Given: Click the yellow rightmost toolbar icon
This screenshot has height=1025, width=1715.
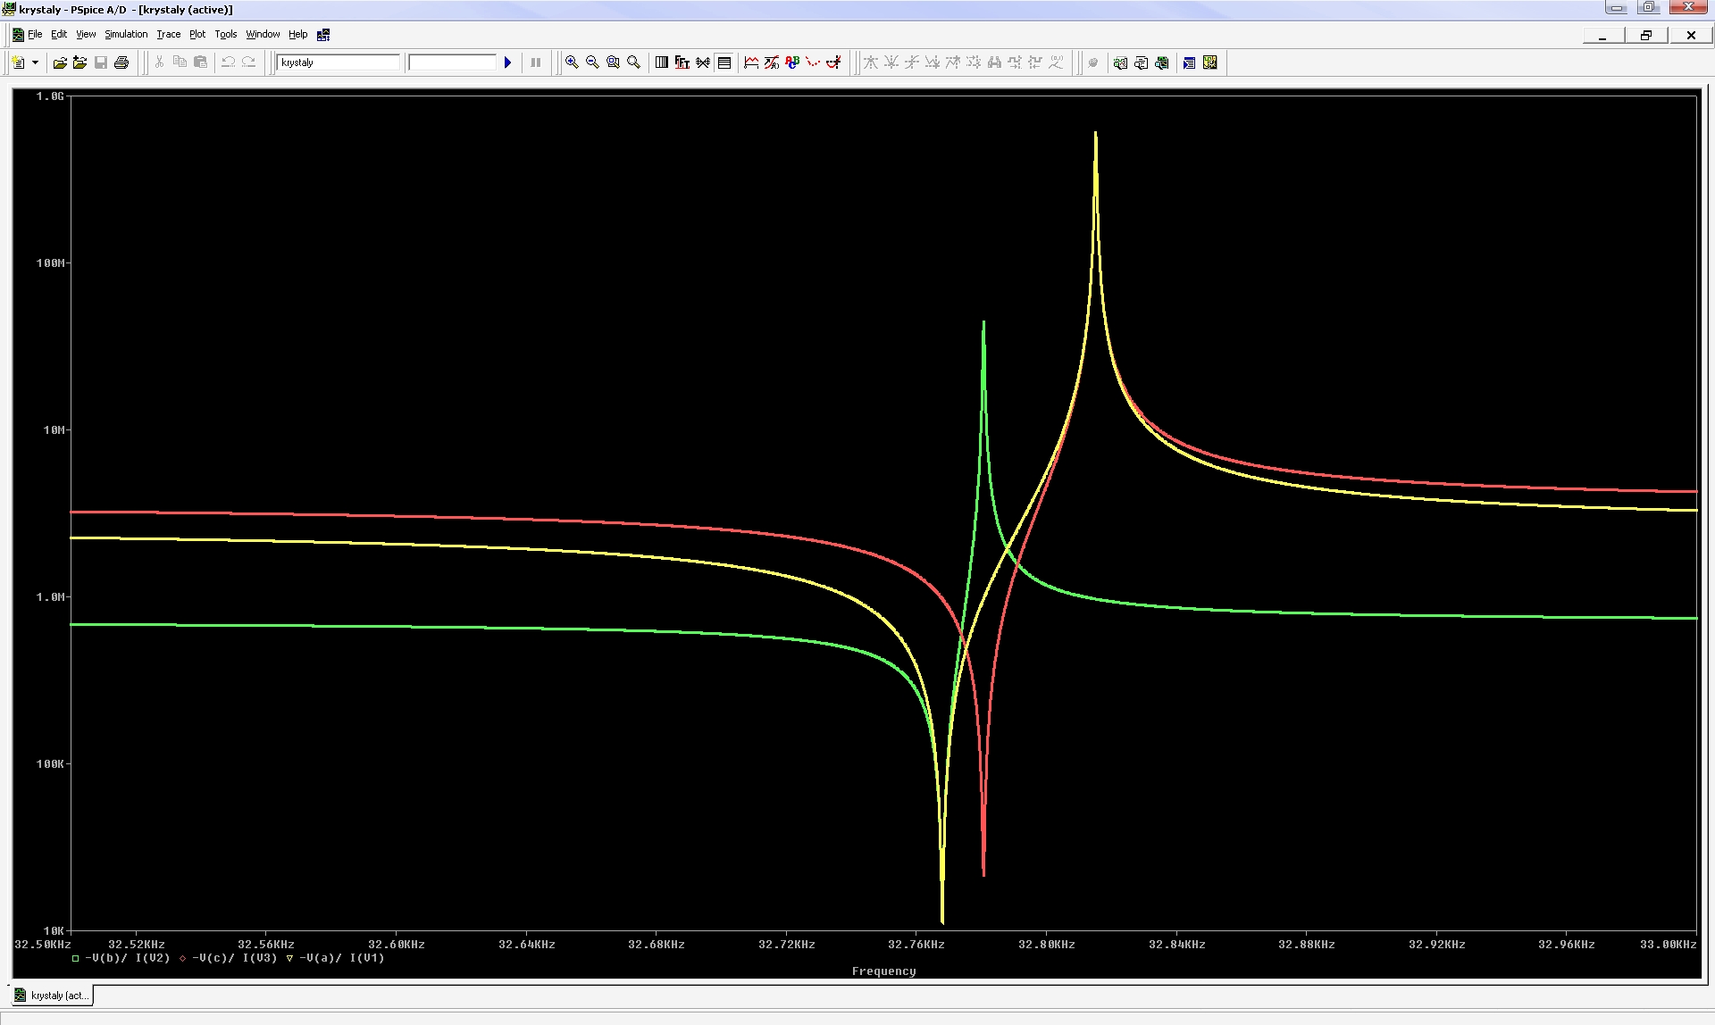Looking at the screenshot, I should [x=1210, y=62].
